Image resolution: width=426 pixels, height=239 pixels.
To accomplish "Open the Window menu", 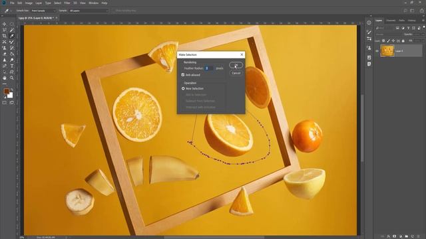I will 93,3.
